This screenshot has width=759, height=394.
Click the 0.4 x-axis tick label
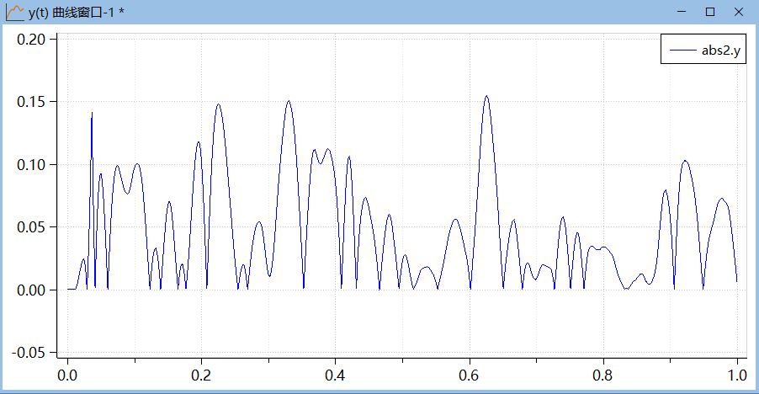[x=335, y=374]
